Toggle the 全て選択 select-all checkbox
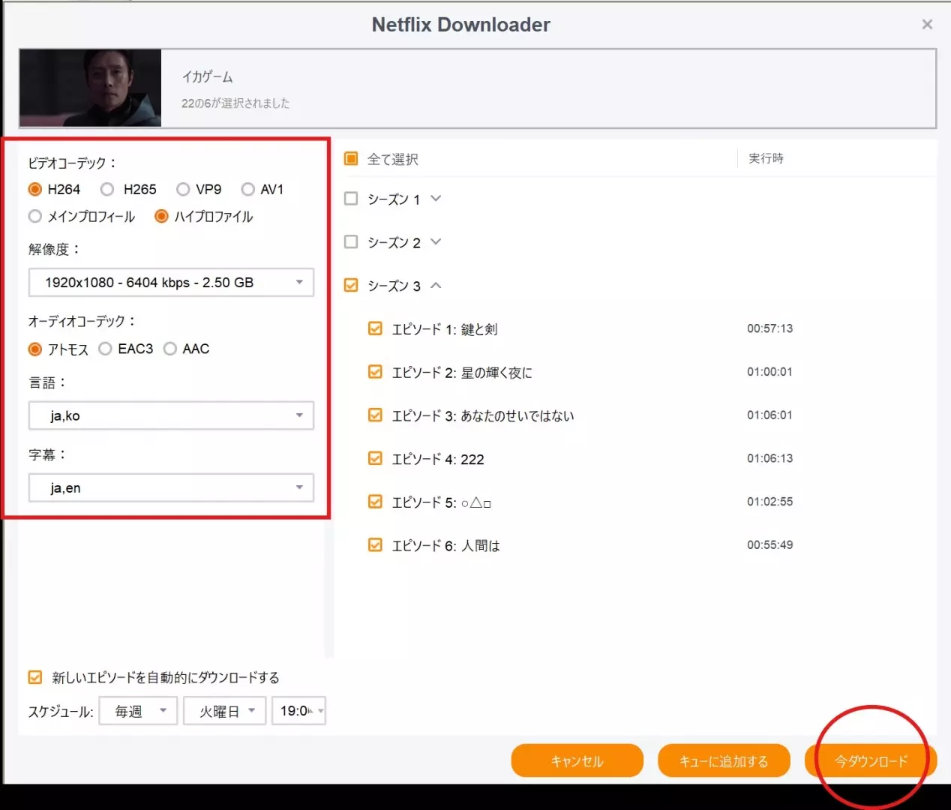Image resolution: width=951 pixels, height=810 pixels. 350,158
